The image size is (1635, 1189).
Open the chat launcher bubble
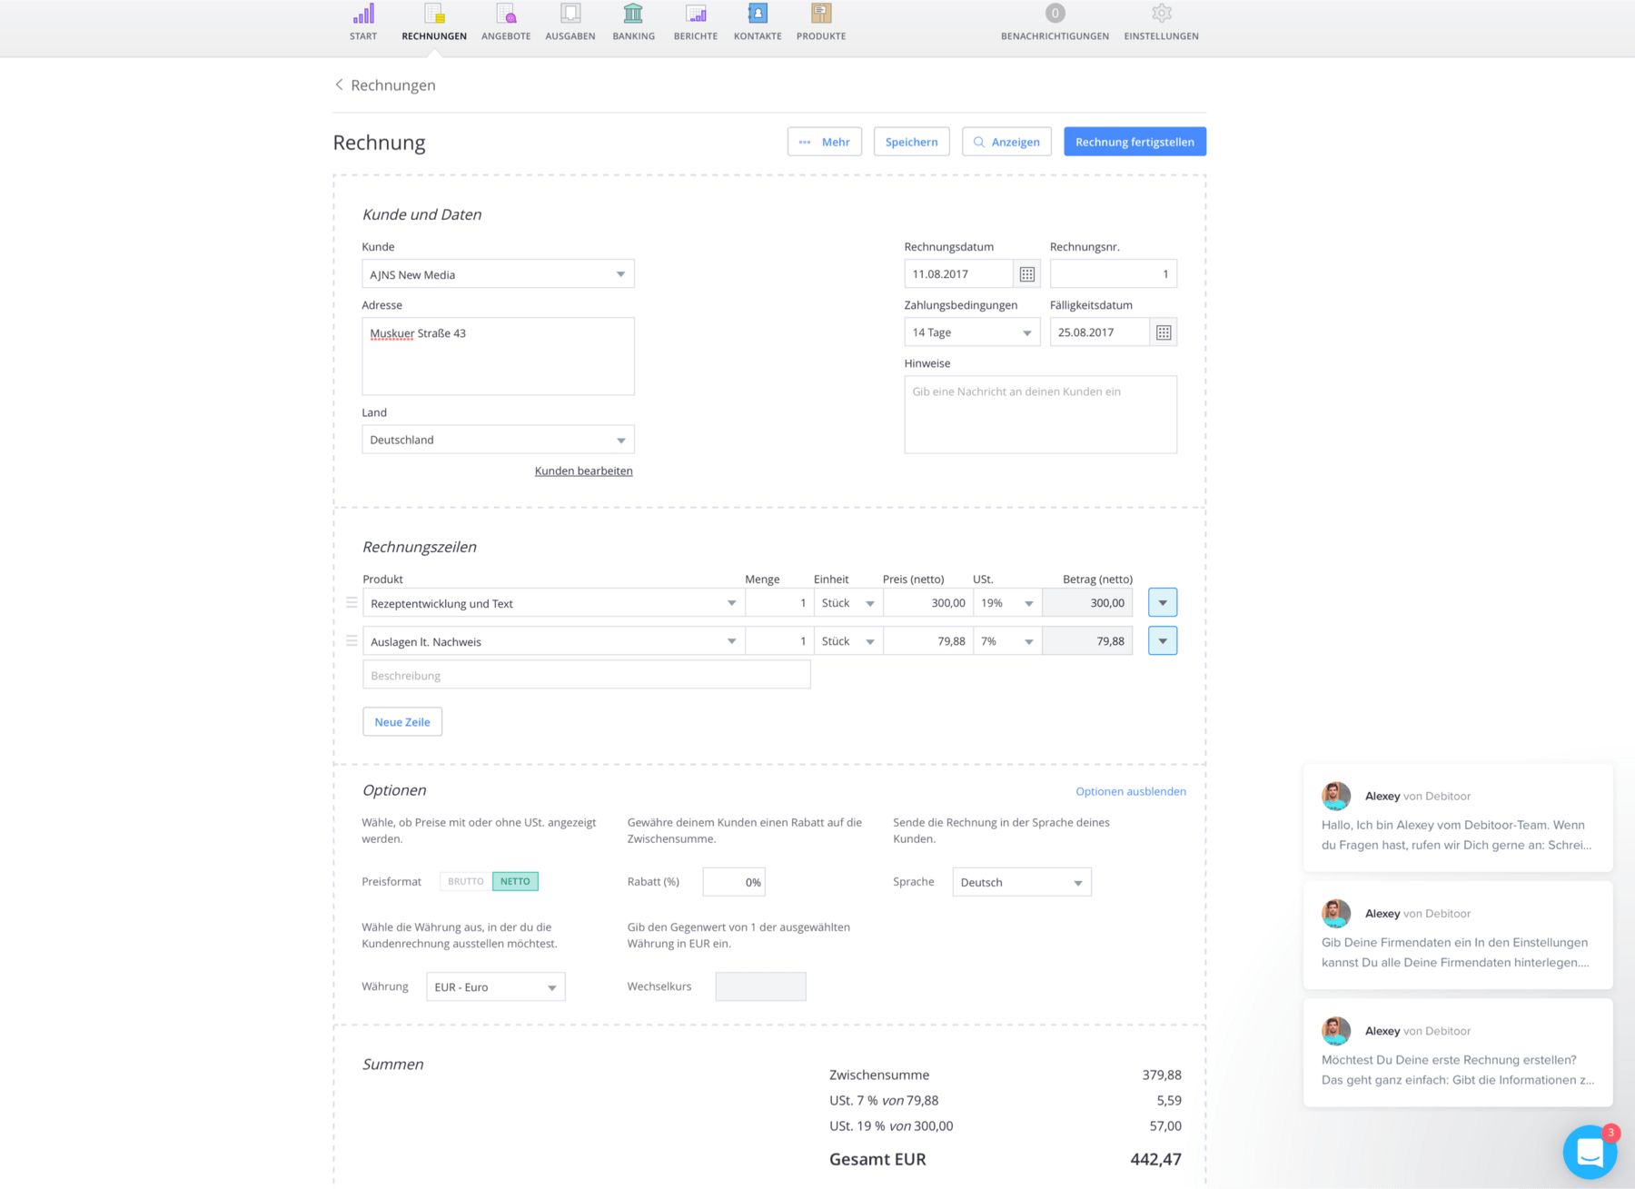(x=1590, y=1152)
